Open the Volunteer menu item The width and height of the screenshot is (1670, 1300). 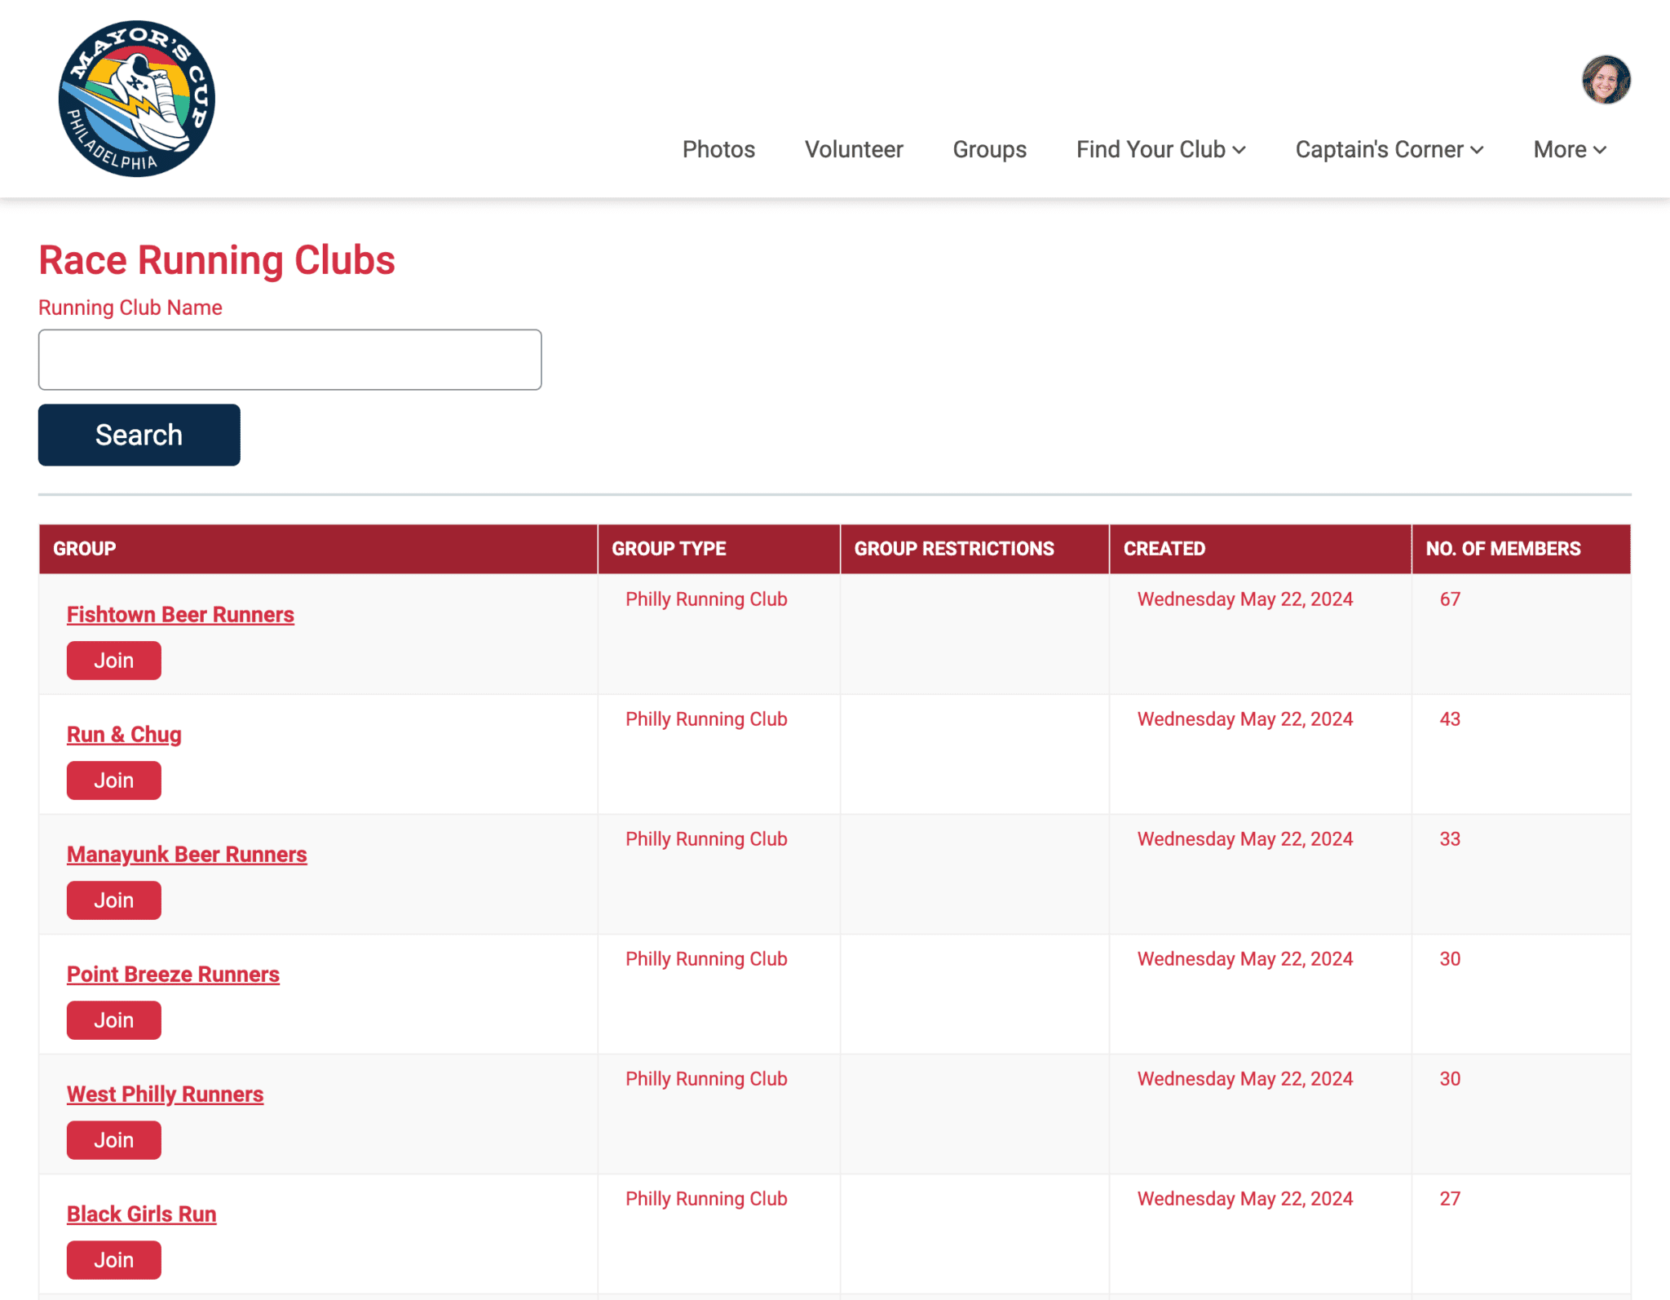click(854, 150)
